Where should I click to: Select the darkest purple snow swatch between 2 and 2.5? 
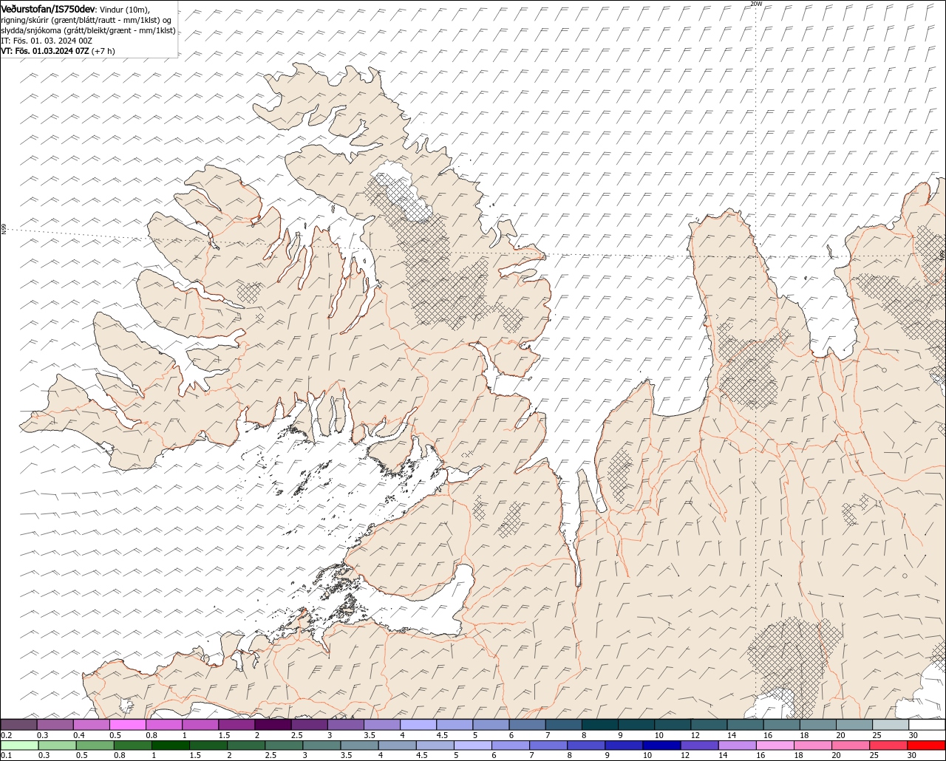(x=273, y=724)
